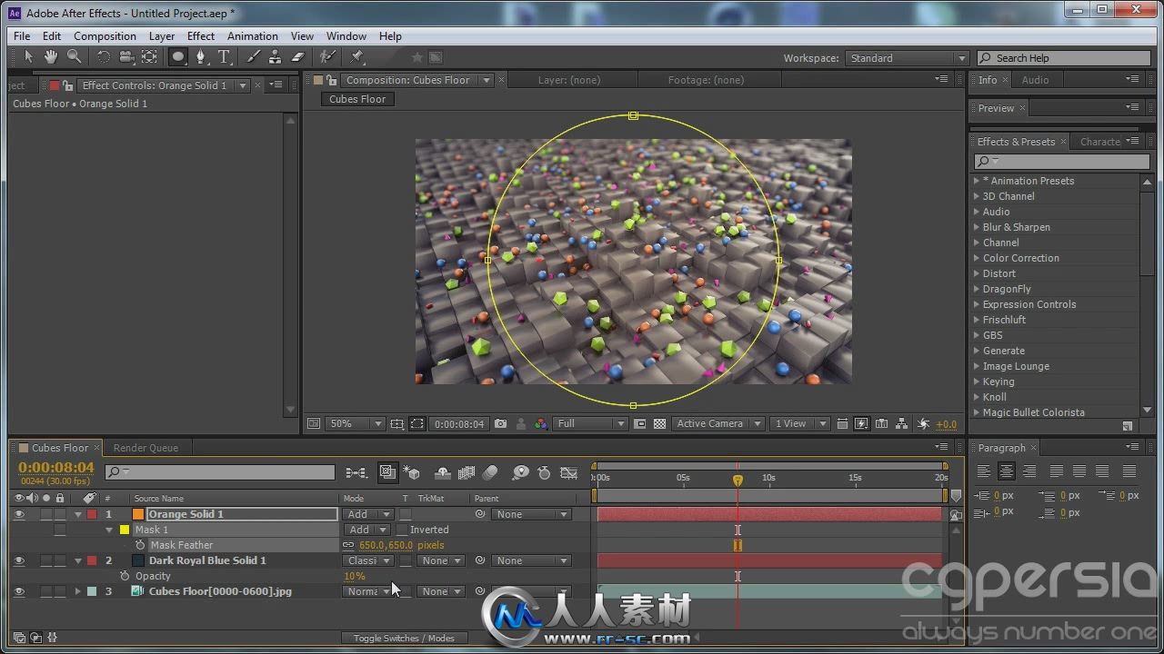Screen dimensions: 1164x654
Task: Select the Rotation tool
Action: pyautogui.click(x=104, y=57)
